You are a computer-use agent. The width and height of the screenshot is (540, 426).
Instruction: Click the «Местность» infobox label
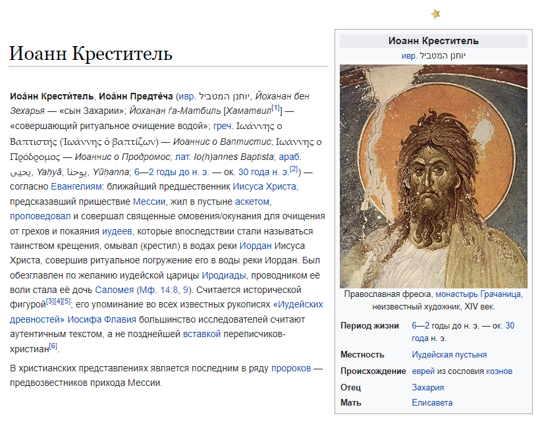click(x=362, y=355)
